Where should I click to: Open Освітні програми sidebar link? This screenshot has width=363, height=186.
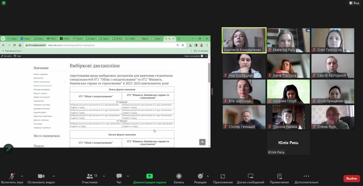tap(41, 74)
